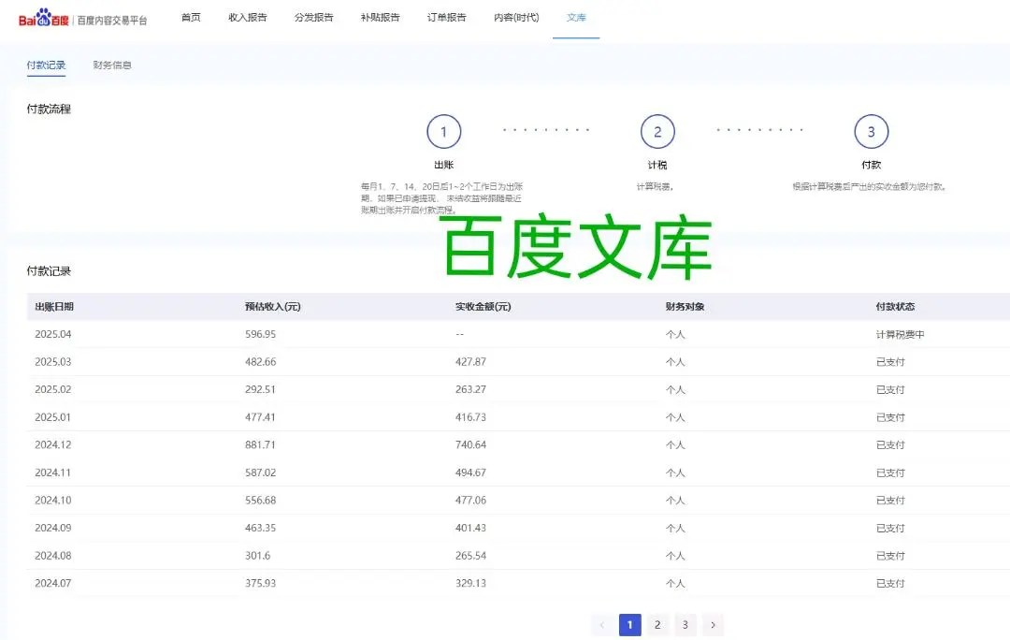Select the 2024.07 date cell
Screen dimensions: 1010x640
pyautogui.click(x=52, y=583)
